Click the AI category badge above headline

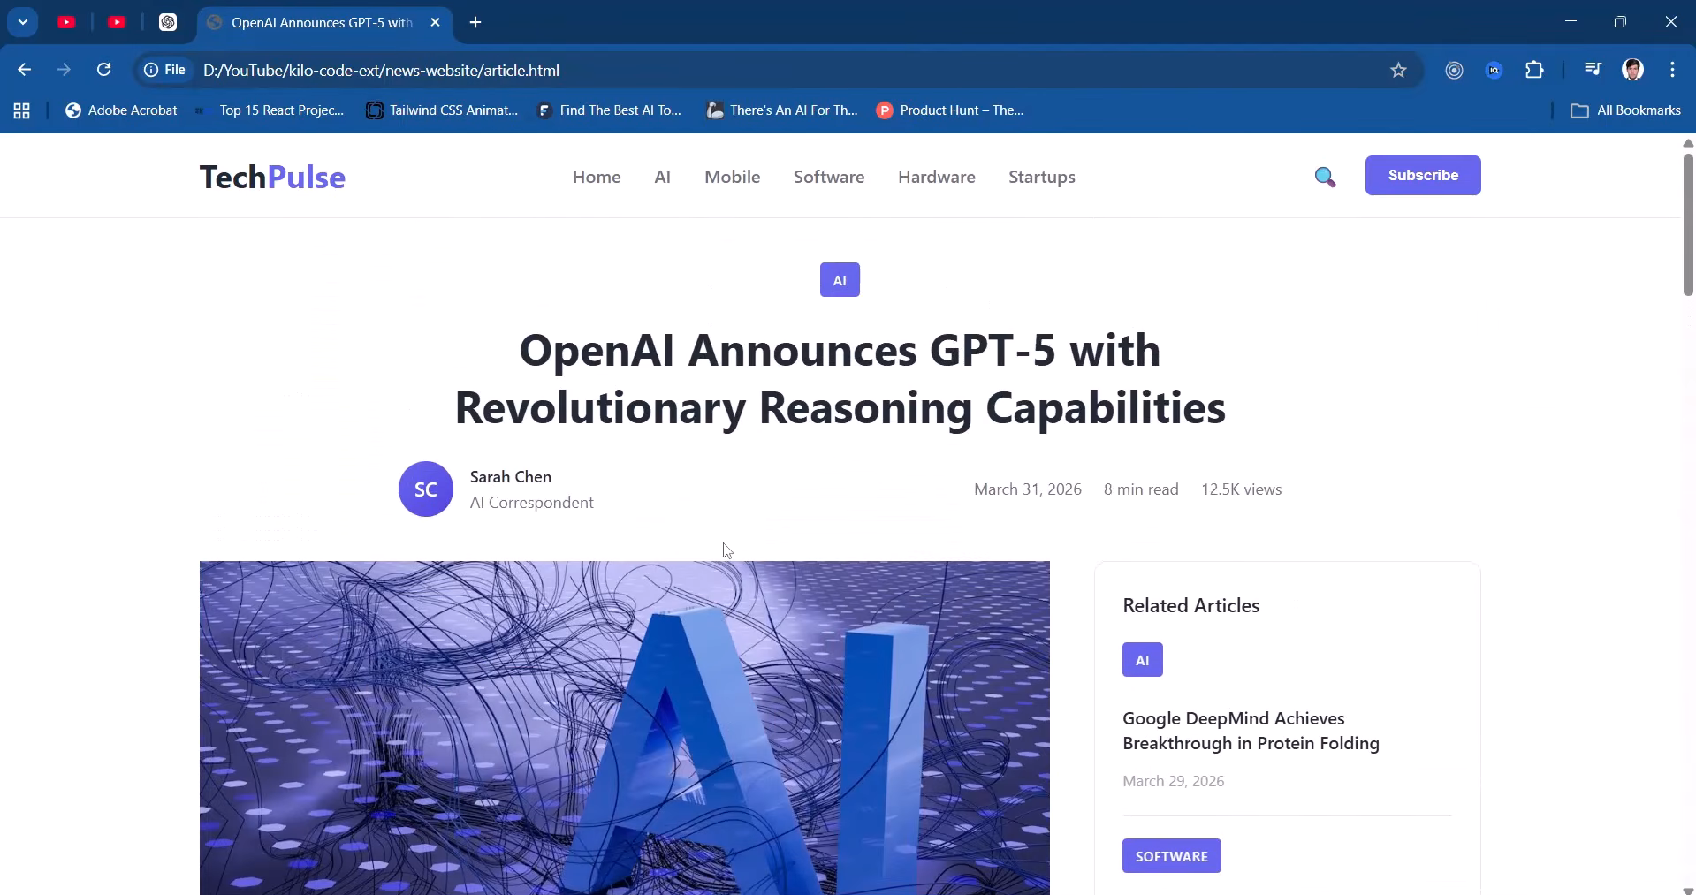840,280
